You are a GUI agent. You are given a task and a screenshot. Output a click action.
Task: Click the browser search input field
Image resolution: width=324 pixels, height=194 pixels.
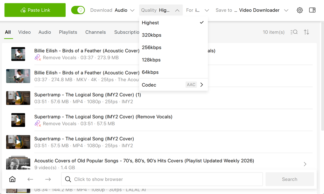[162, 179]
